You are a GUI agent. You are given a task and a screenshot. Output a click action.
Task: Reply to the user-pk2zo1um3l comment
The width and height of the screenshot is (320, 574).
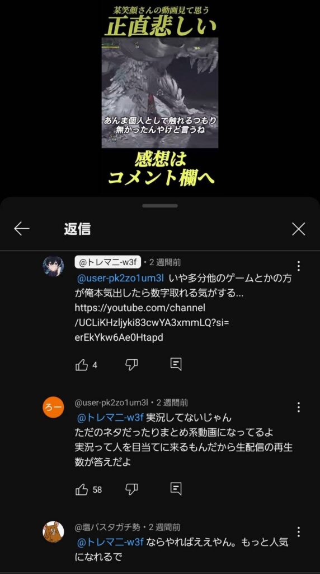point(176,489)
